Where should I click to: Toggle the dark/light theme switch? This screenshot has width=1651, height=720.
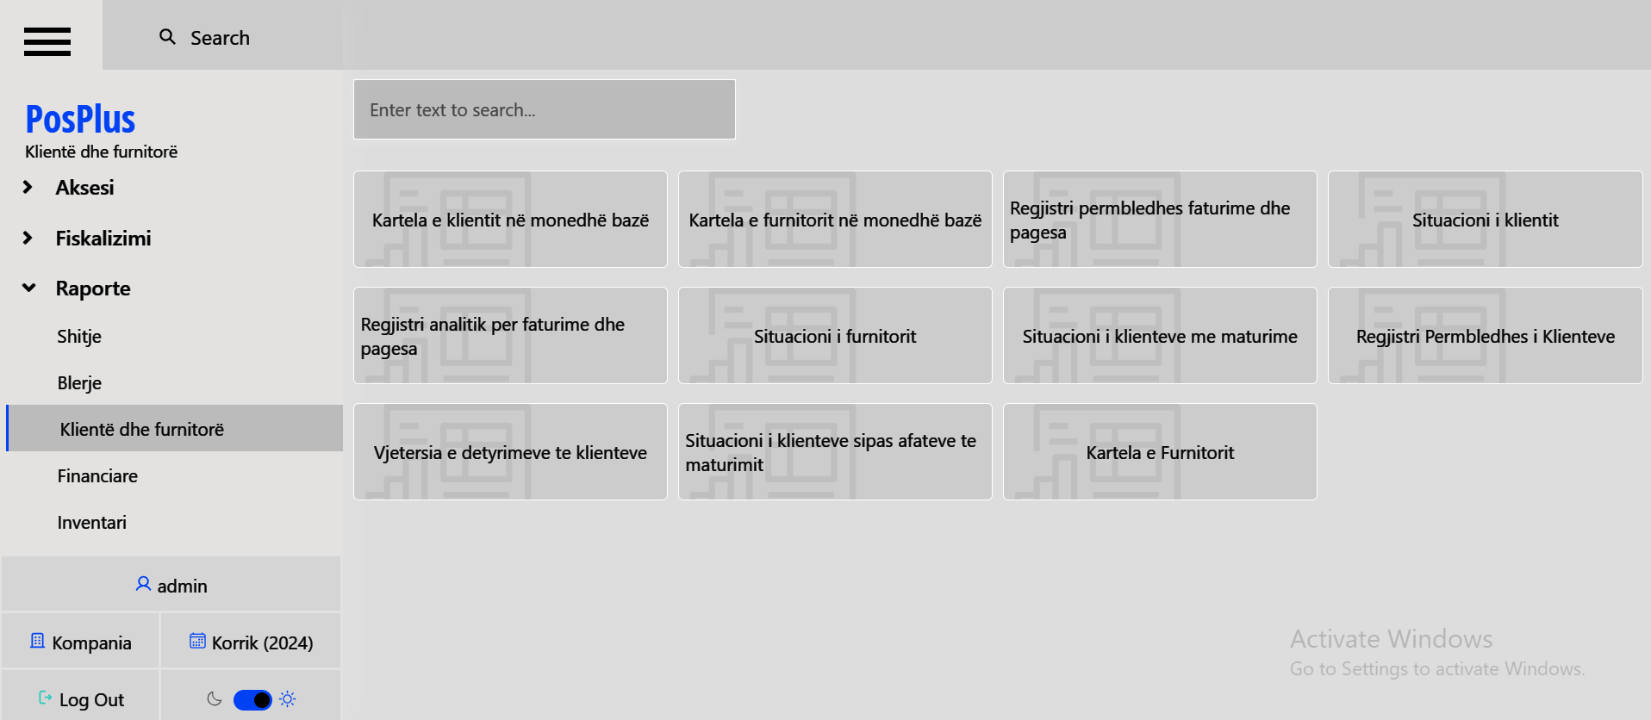pos(252,699)
